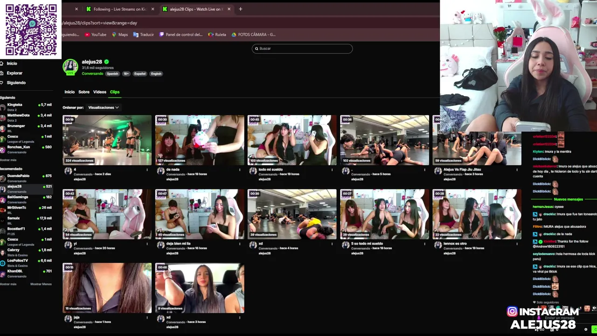Click the alejus28 channel avatar with LIVE badge
Image resolution: width=597 pixels, height=336 pixels.
(70, 67)
